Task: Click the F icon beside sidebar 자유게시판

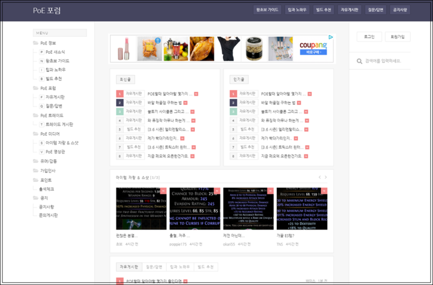Action: 42,97
